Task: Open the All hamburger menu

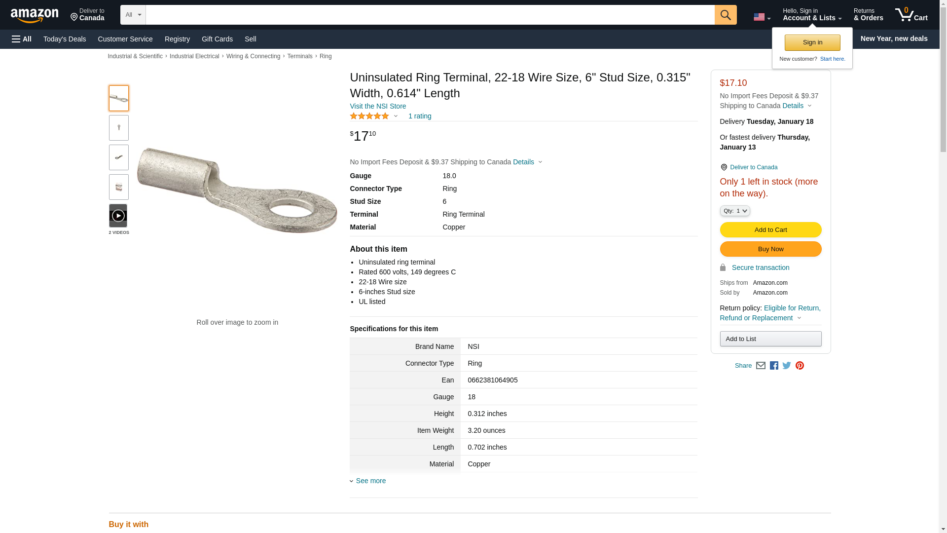Action: [22, 39]
